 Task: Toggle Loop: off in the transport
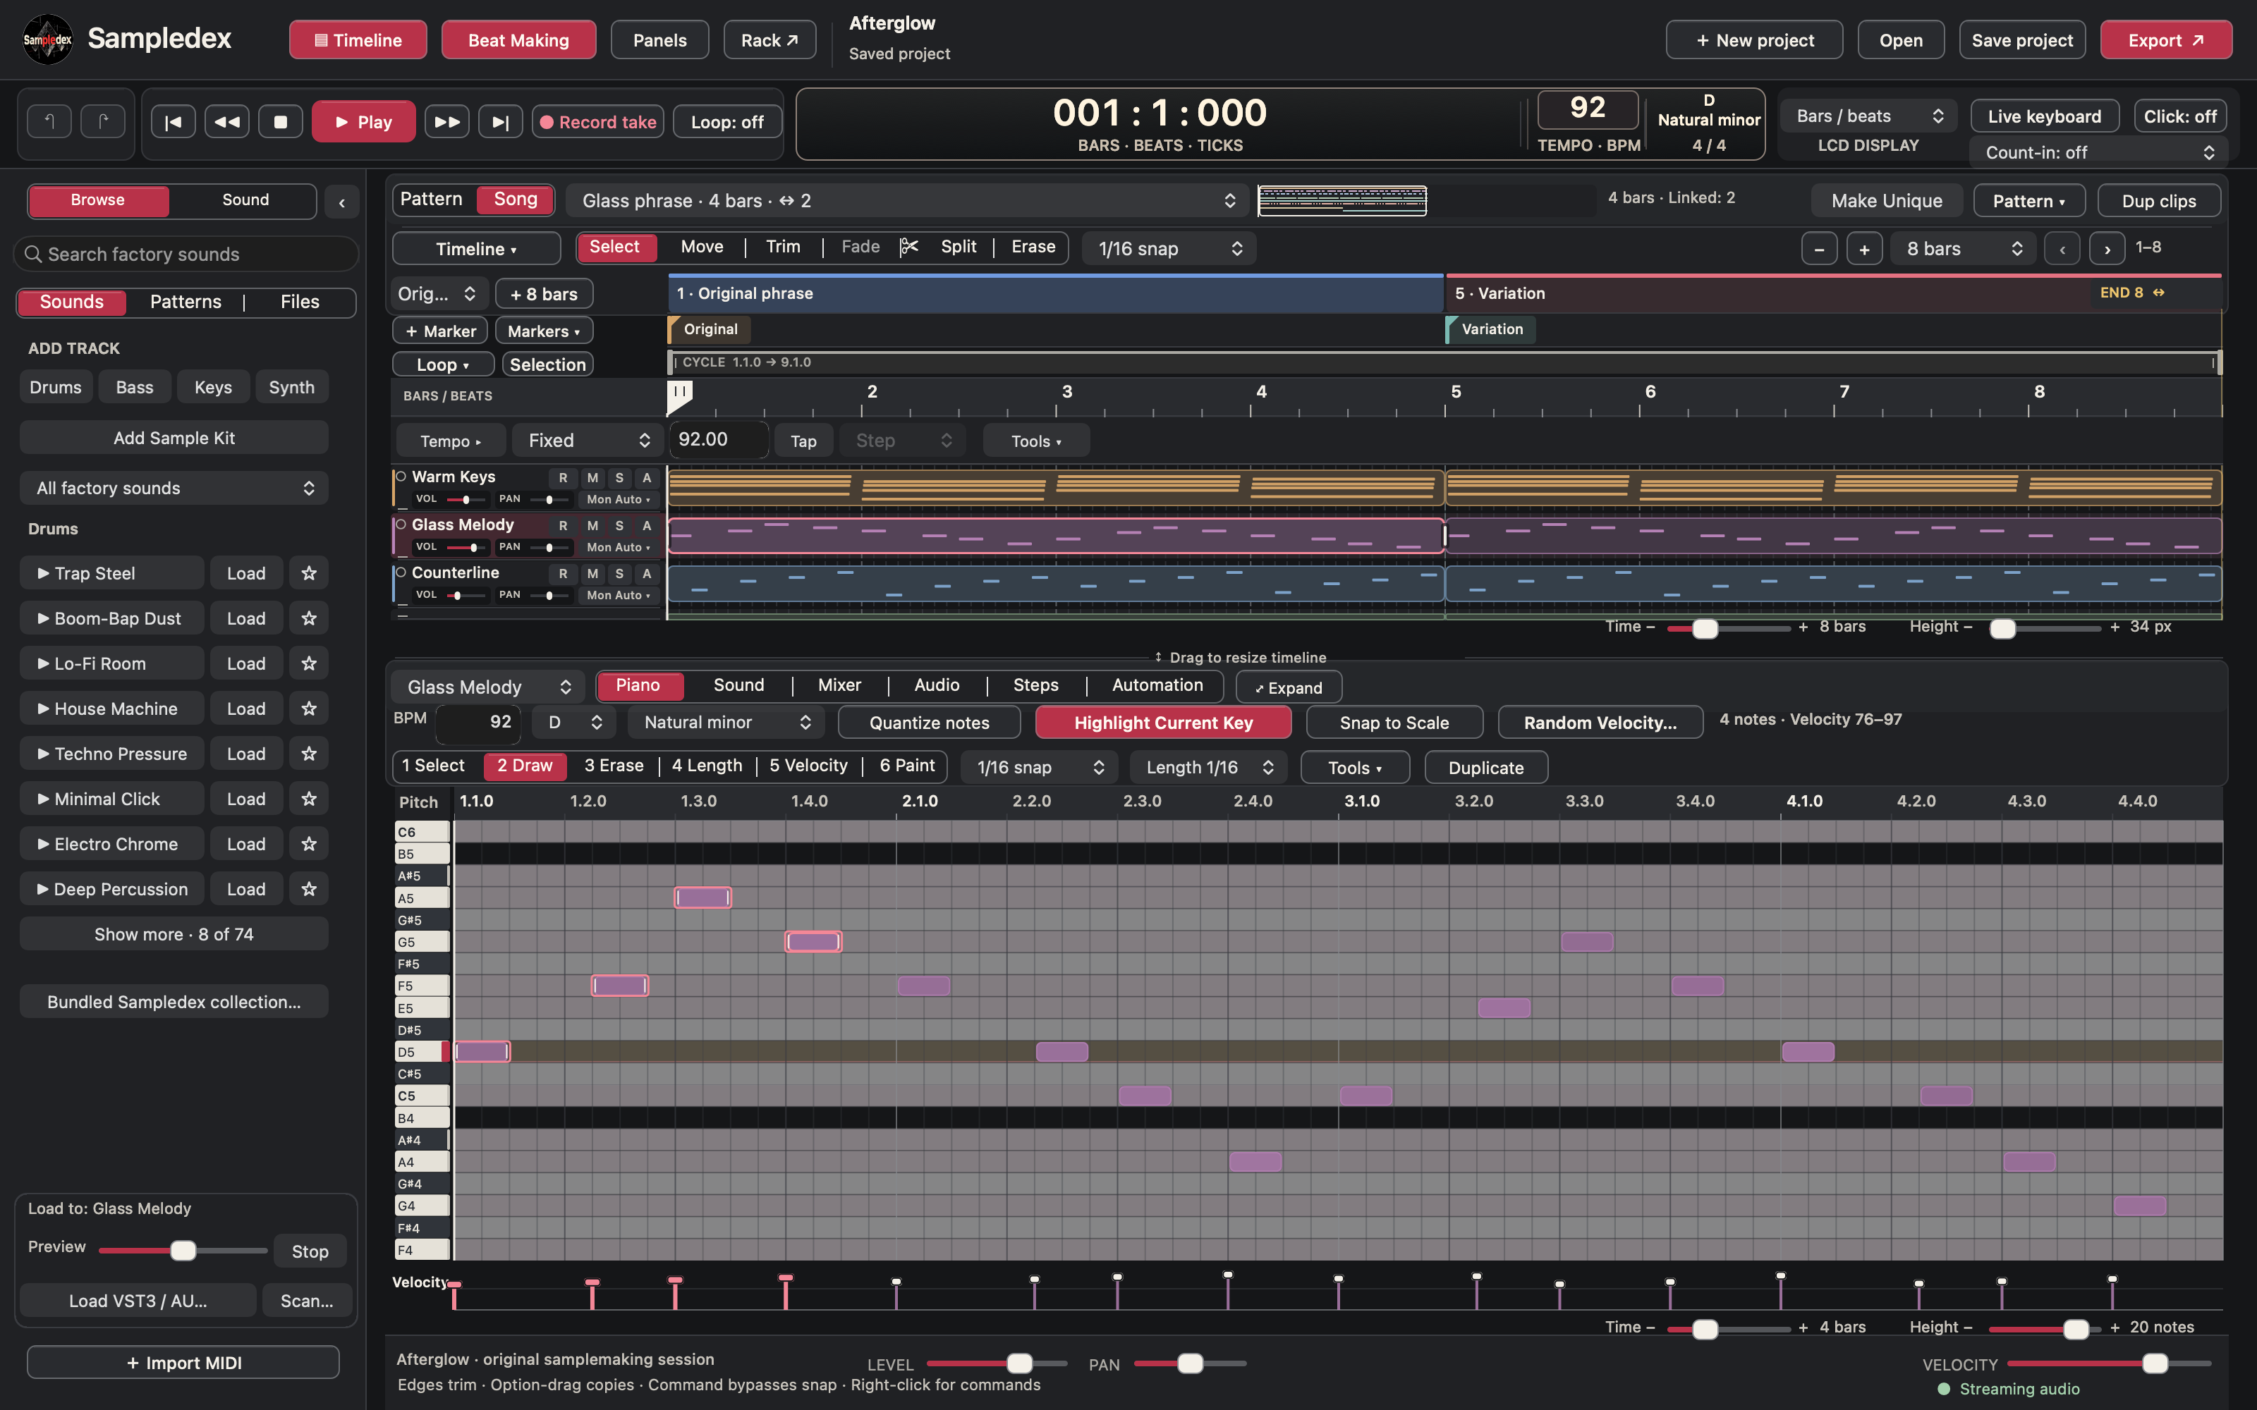[x=726, y=121]
